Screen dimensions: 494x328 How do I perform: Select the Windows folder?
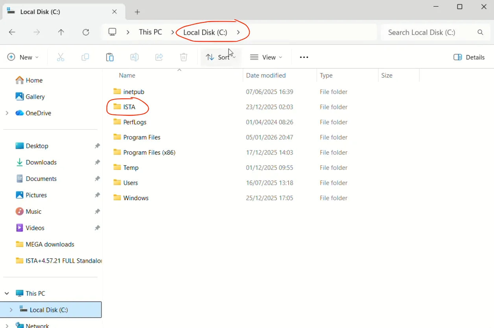click(131, 198)
